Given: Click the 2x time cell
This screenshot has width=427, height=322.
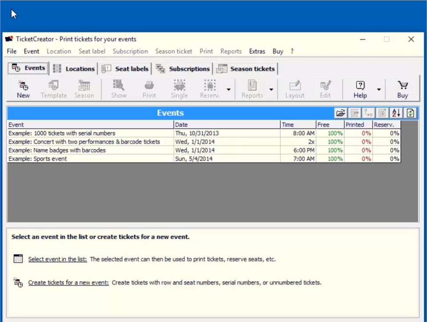Looking at the screenshot, I should tap(298, 142).
